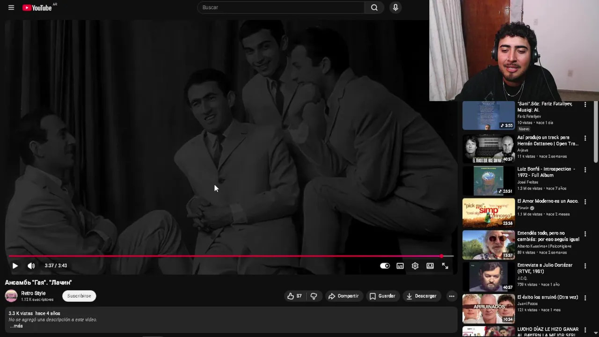Click José Freitas channel name
Image resolution: width=599 pixels, height=337 pixels.
(528, 182)
